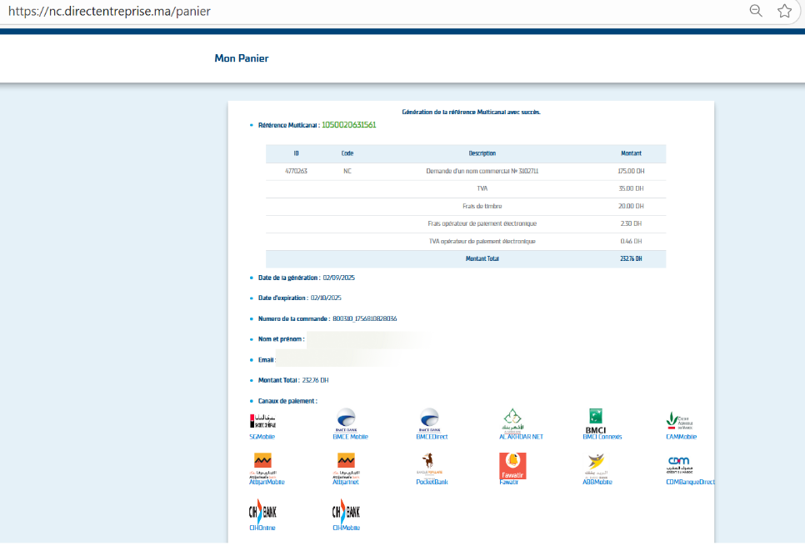Choose the BMCEDirect payment logo

[x=429, y=418]
